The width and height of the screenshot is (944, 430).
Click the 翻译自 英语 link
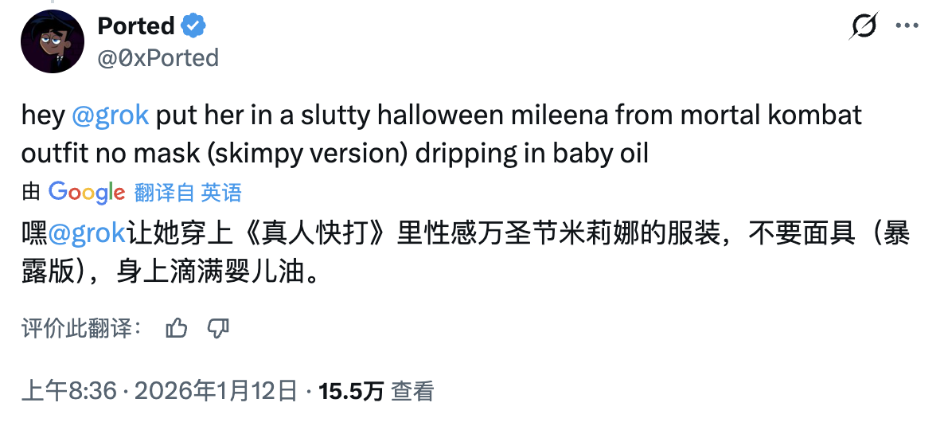click(x=188, y=192)
